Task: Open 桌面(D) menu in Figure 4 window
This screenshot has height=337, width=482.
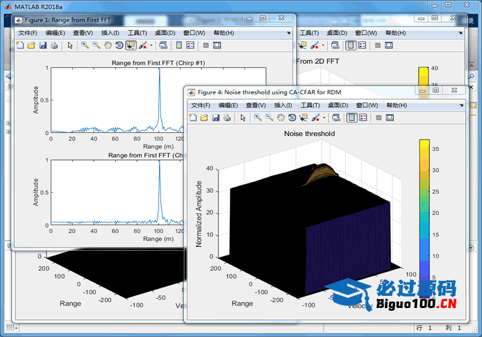Action: coord(338,105)
